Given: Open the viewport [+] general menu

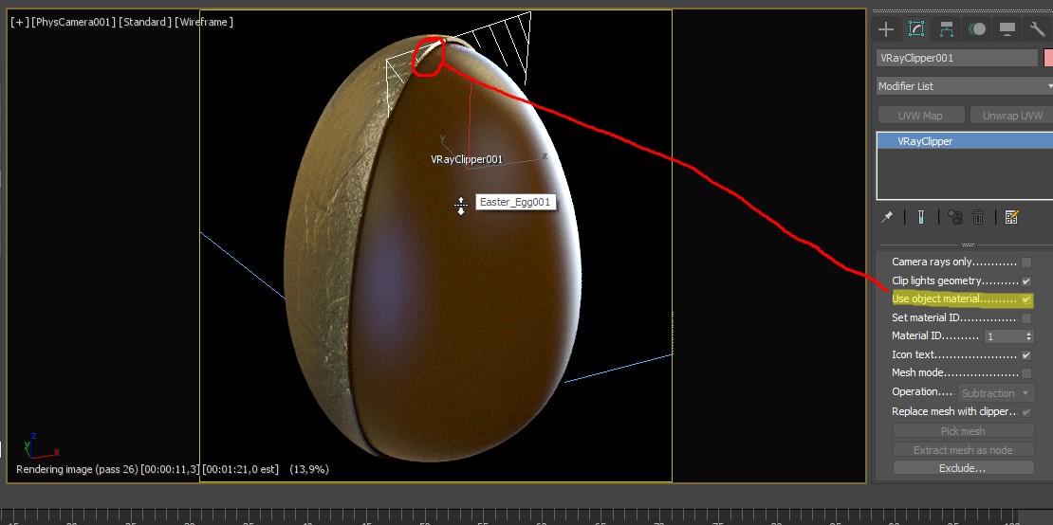Looking at the screenshot, I should [x=19, y=22].
